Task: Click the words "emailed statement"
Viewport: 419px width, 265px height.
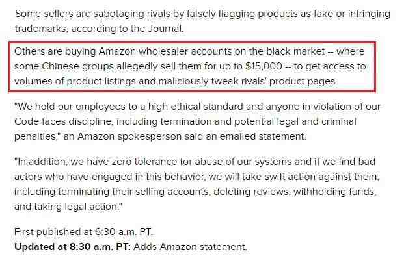Action: tap(262, 136)
